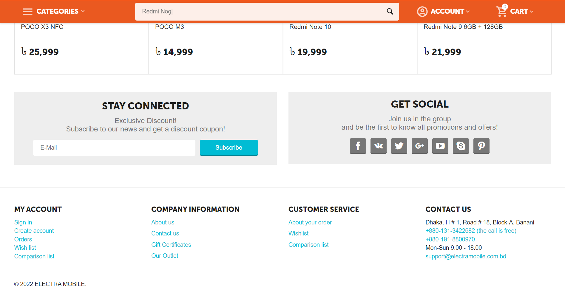This screenshot has height=290, width=565.
Task: Focus the E-Mail subscription field
Action: click(x=114, y=148)
